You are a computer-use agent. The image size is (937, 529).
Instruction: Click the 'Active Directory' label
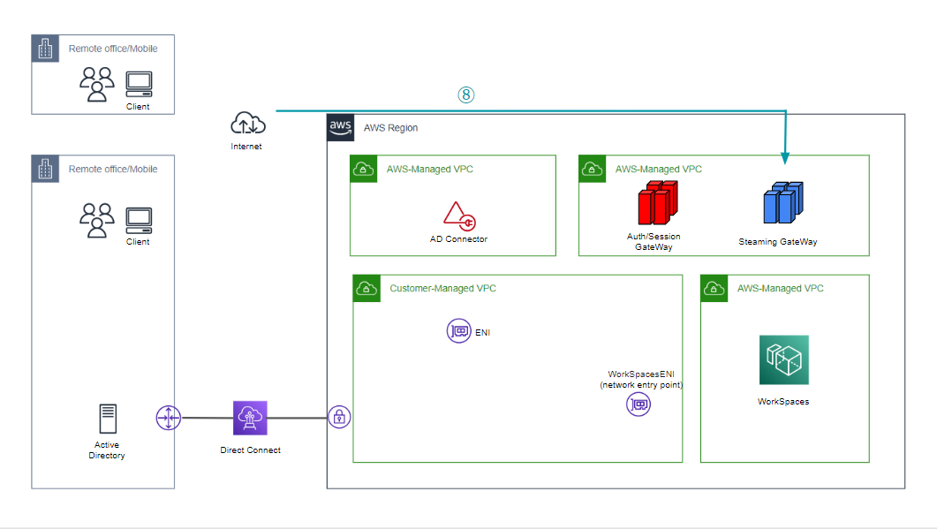tap(107, 450)
